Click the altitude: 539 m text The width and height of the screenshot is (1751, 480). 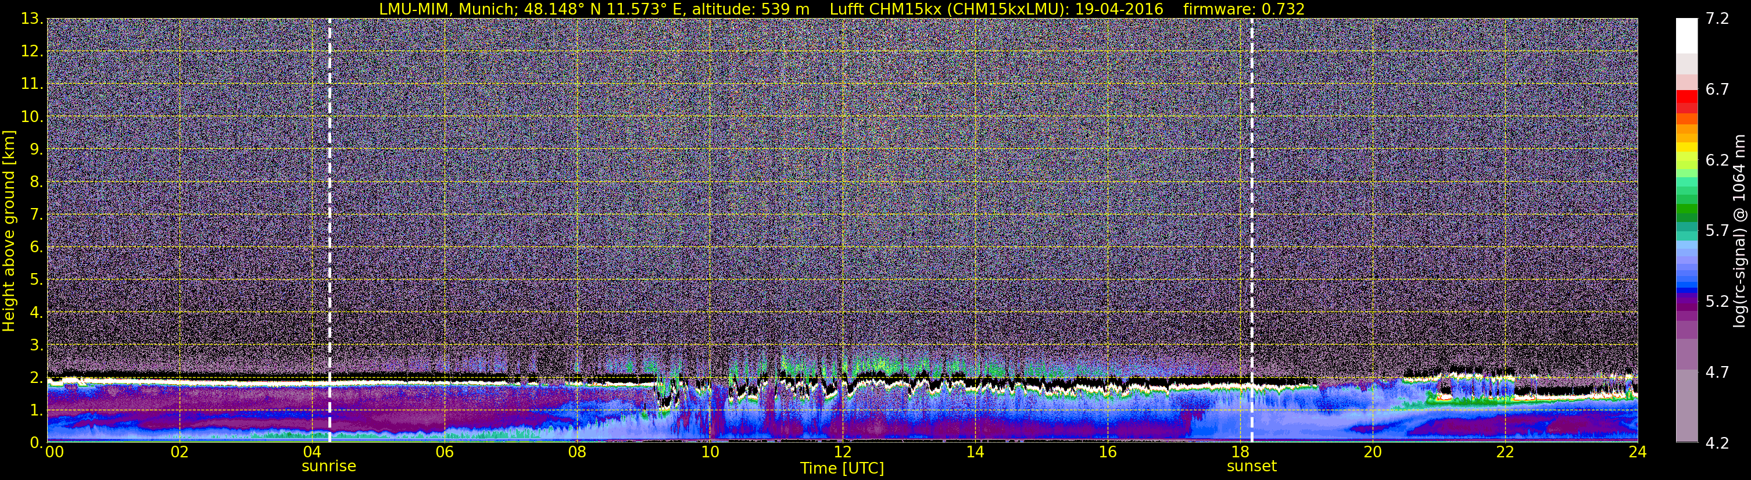(x=750, y=9)
